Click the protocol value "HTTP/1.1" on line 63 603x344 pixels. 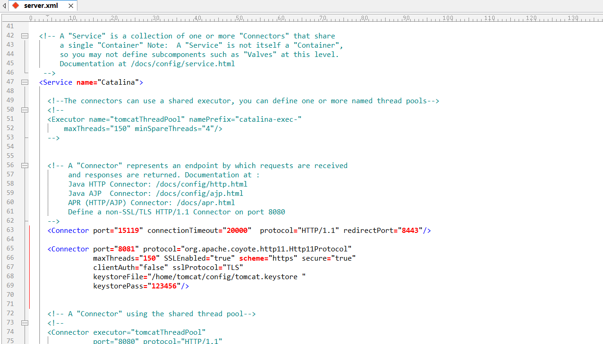pos(318,231)
